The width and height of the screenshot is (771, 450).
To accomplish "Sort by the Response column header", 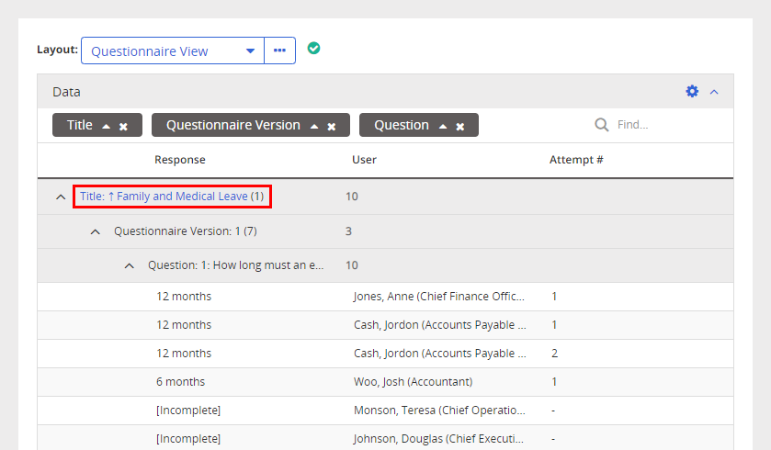I will (x=180, y=160).
